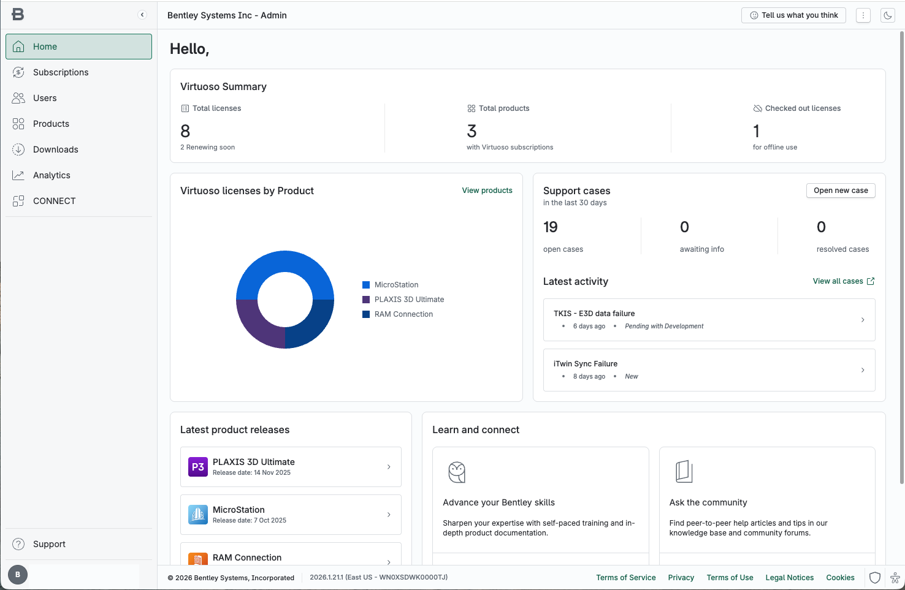This screenshot has height=590, width=905.
Task: Open the Privacy footer link
Action: click(x=681, y=578)
